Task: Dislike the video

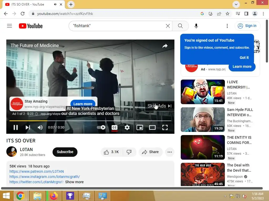Action: (x=129, y=152)
